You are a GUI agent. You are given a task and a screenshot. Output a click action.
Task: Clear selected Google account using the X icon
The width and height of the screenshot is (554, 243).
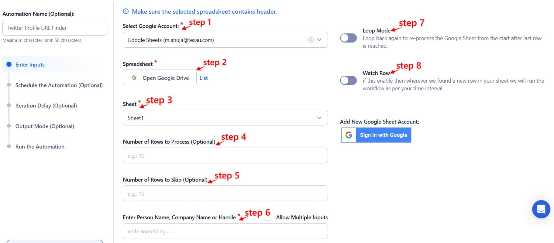[x=310, y=39]
